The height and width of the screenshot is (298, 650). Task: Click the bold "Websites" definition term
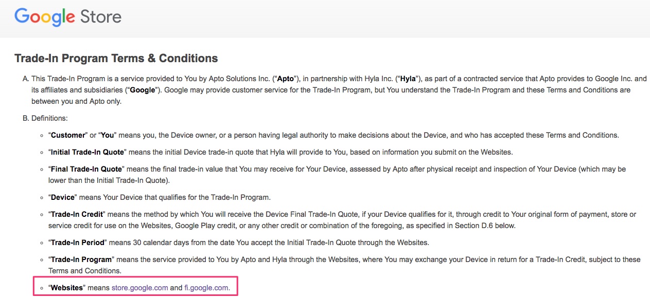[x=66, y=288]
